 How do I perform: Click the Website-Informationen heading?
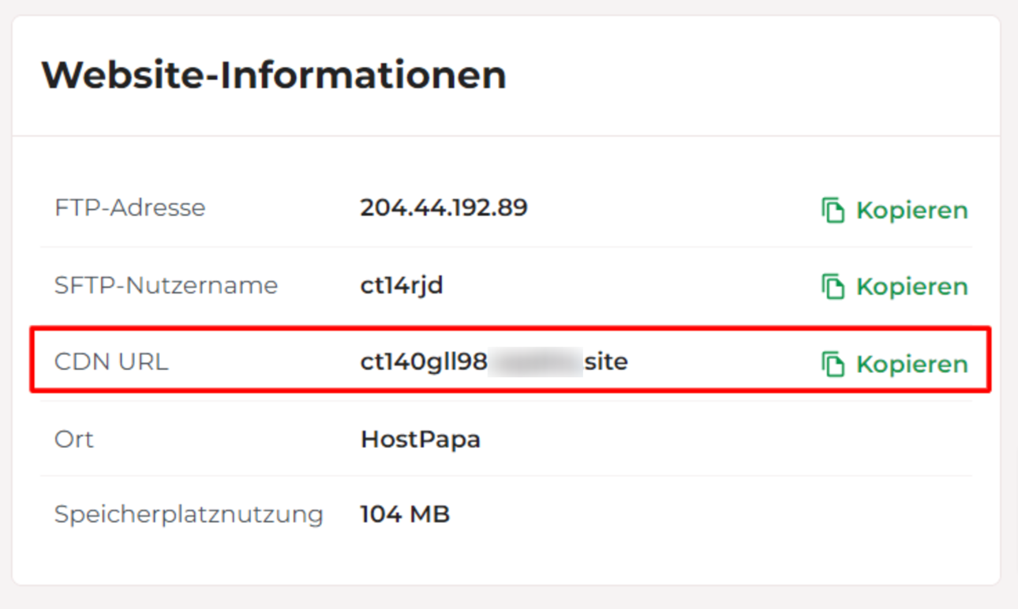[x=274, y=75]
